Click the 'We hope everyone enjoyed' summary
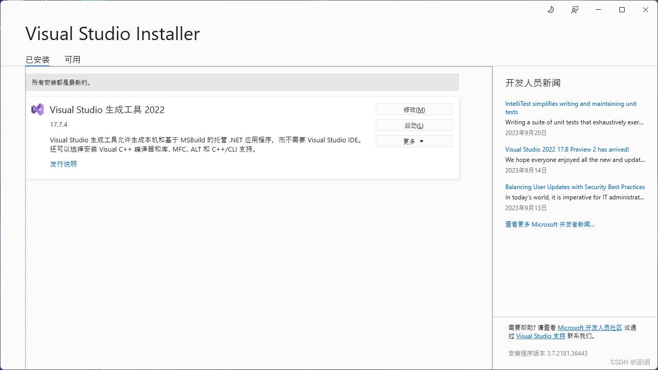This screenshot has width=658, height=370. 575,160
